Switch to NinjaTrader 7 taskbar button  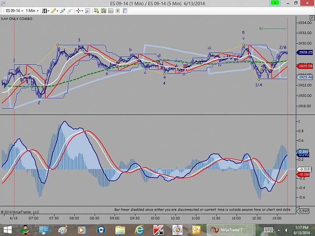point(230,230)
